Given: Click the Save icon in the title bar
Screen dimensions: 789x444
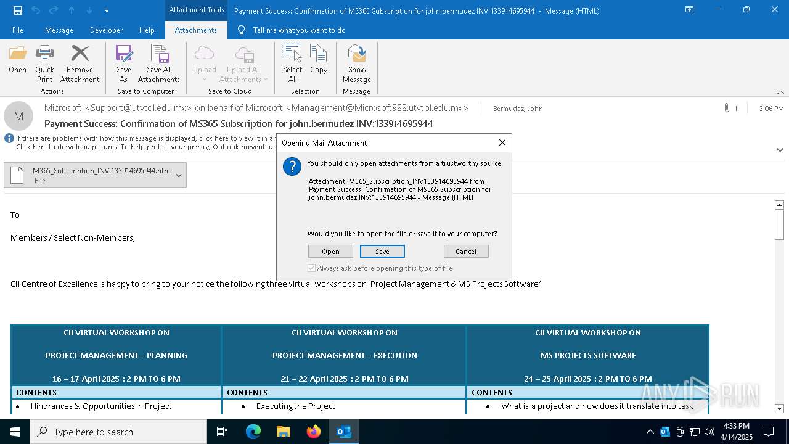Looking at the screenshot, I should 18,10.
